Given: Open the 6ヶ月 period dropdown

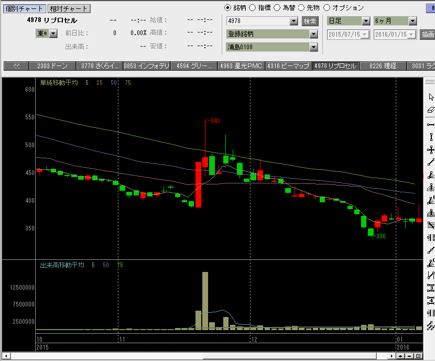Looking at the screenshot, I should 412,21.
